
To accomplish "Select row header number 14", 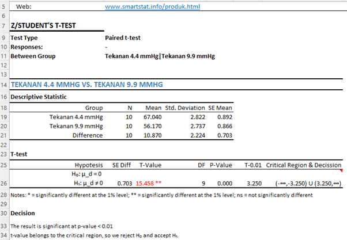I will (x=4, y=85).
